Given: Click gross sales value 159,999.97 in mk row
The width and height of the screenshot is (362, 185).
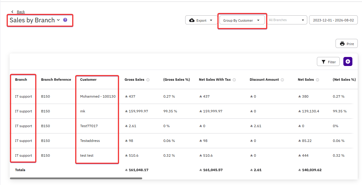Looking at the screenshot, I should [137, 111].
